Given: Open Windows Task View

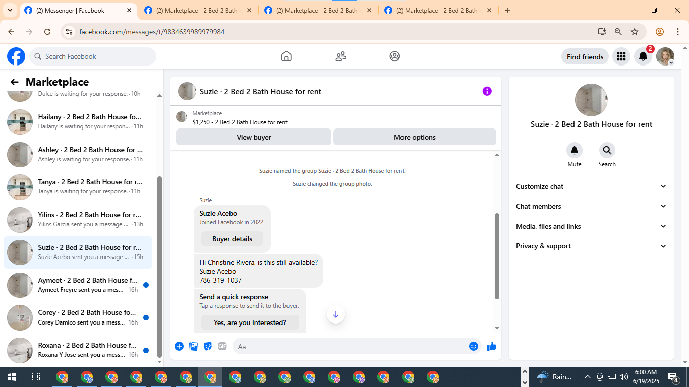Looking at the screenshot, I should 36,377.
